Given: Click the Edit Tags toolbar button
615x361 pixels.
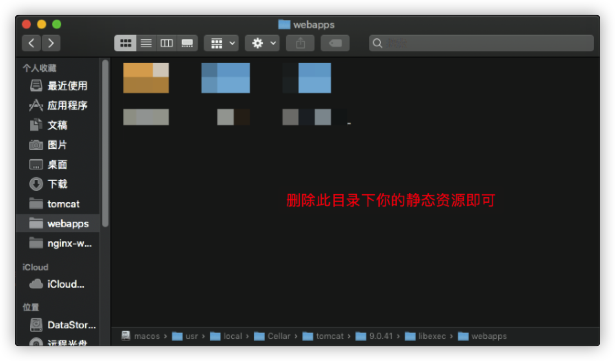Looking at the screenshot, I should point(335,43).
